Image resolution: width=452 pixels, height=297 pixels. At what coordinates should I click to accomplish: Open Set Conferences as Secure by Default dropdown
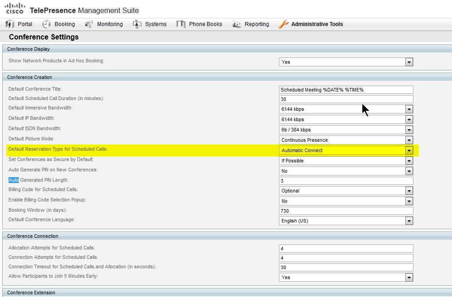(346, 161)
